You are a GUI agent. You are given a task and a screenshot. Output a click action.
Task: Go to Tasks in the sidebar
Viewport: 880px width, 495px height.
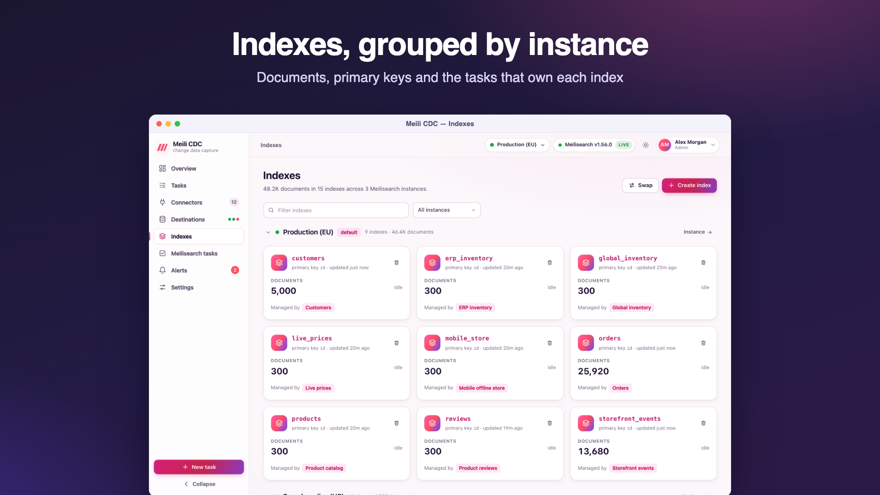pos(199,186)
